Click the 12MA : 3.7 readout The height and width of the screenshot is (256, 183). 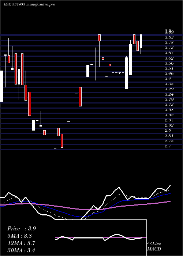[22, 243]
